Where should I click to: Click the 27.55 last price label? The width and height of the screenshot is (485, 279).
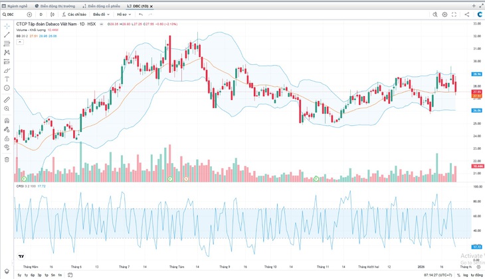tap(476, 92)
